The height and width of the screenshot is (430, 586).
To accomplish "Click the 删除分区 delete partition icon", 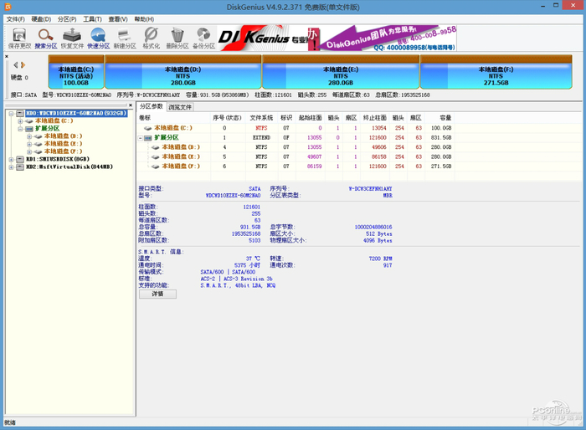I will [x=177, y=38].
